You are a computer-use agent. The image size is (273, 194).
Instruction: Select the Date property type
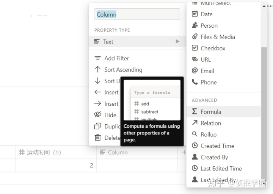tap(224, 14)
